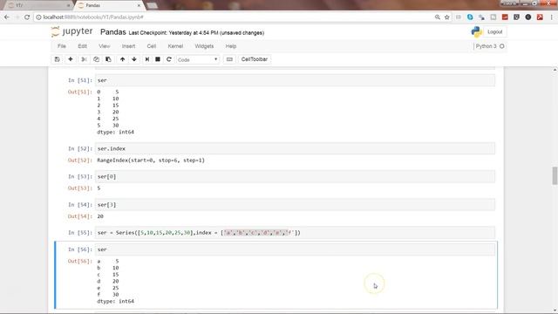Screen dimensions: 558x314
Task: Click the selected In [56] ser cell
Action: (295, 249)
